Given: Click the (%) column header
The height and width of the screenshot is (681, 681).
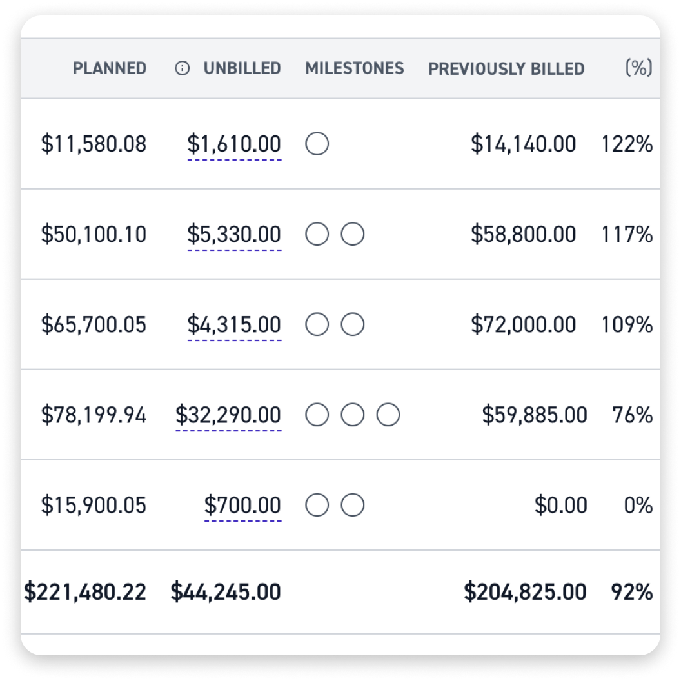Looking at the screenshot, I should tap(639, 68).
